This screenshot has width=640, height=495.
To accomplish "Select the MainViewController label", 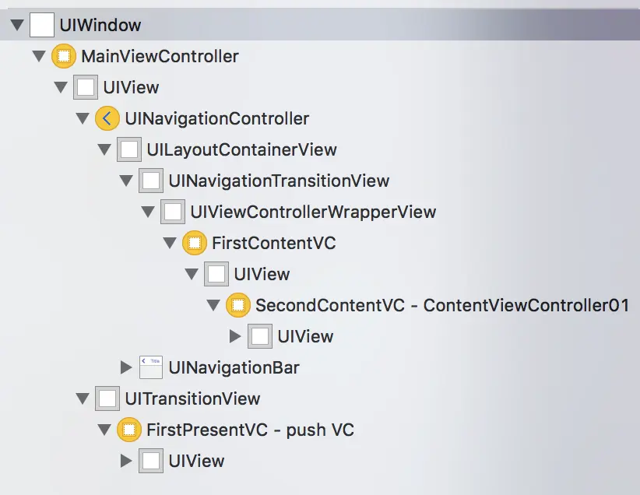I will 160,56.
